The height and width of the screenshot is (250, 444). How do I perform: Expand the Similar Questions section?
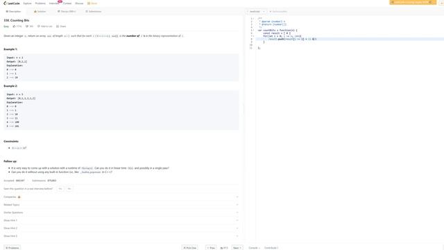(121, 212)
